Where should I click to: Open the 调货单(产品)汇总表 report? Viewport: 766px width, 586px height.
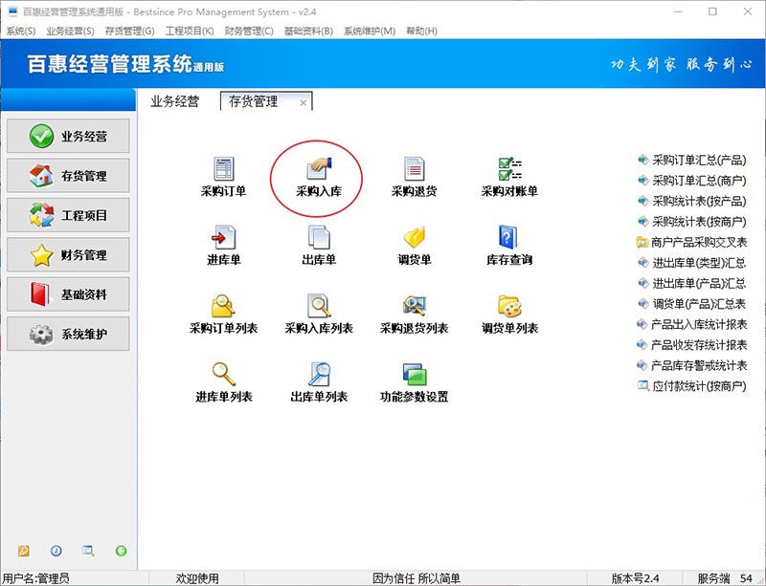[692, 303]
